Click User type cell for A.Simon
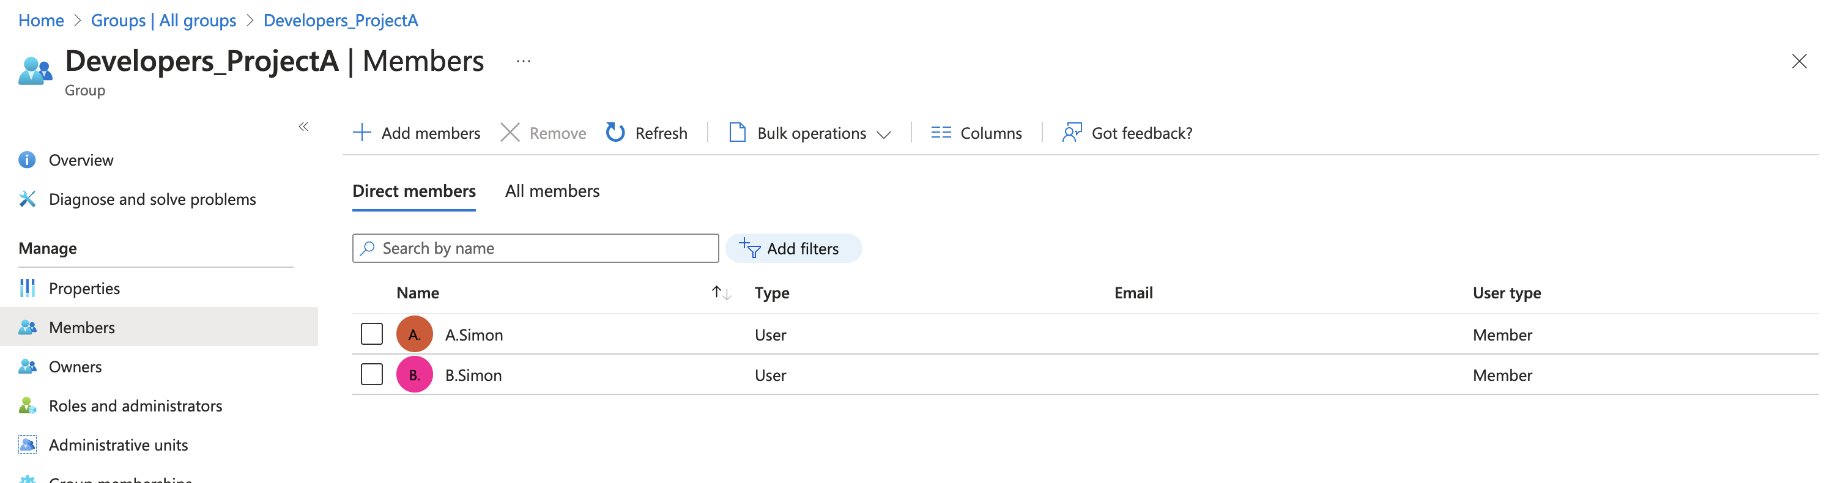Screen dimensions: 1835x483 pyautogui.click(x=1502, y=335)
